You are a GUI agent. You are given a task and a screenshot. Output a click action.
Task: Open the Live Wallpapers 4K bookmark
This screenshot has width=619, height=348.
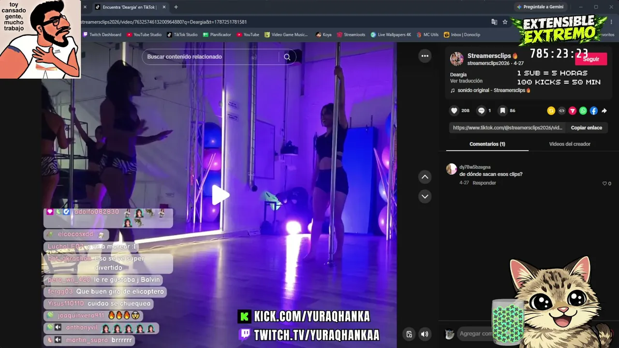(391, 35)
